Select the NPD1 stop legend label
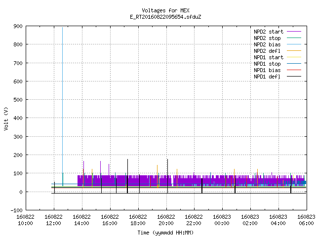The image size is (316, 237). click(x=267, y=64)
